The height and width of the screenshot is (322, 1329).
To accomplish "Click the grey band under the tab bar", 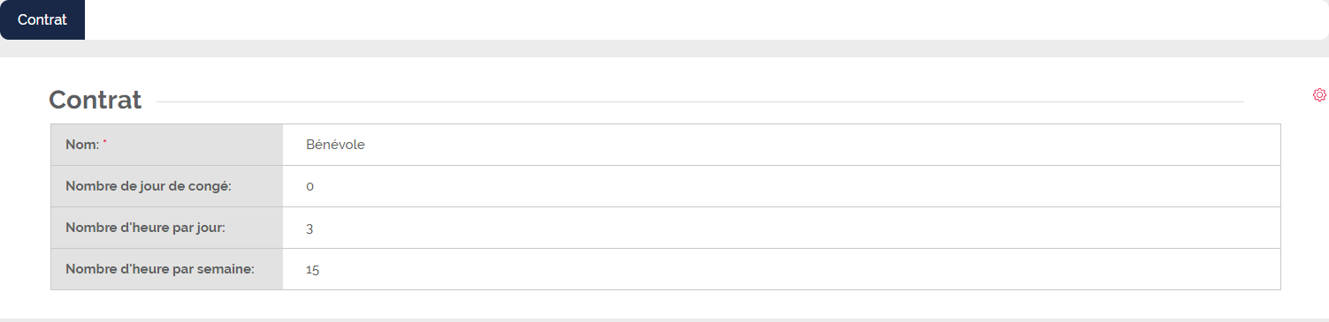I will [664, 49].
